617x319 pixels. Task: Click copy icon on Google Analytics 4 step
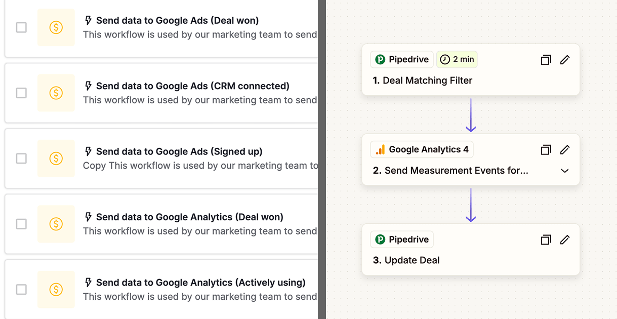click(x=546, y=150)
